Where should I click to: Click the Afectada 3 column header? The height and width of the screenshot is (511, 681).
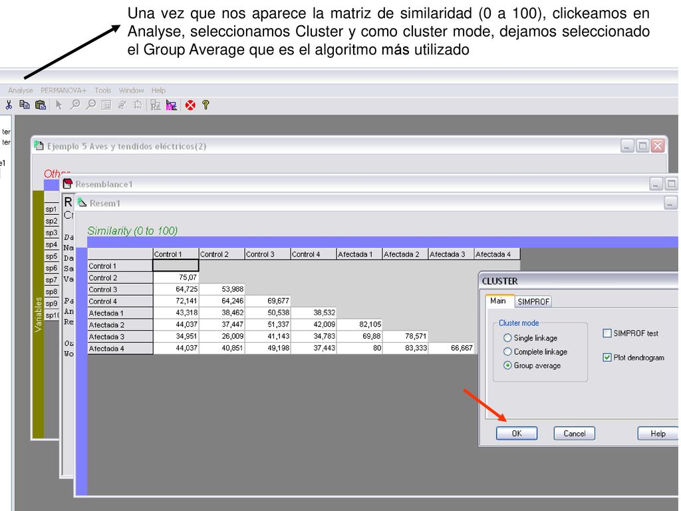(x=451, y=254)
